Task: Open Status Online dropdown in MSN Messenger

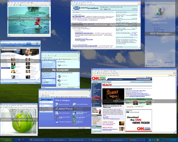Action: click(160, 25)
